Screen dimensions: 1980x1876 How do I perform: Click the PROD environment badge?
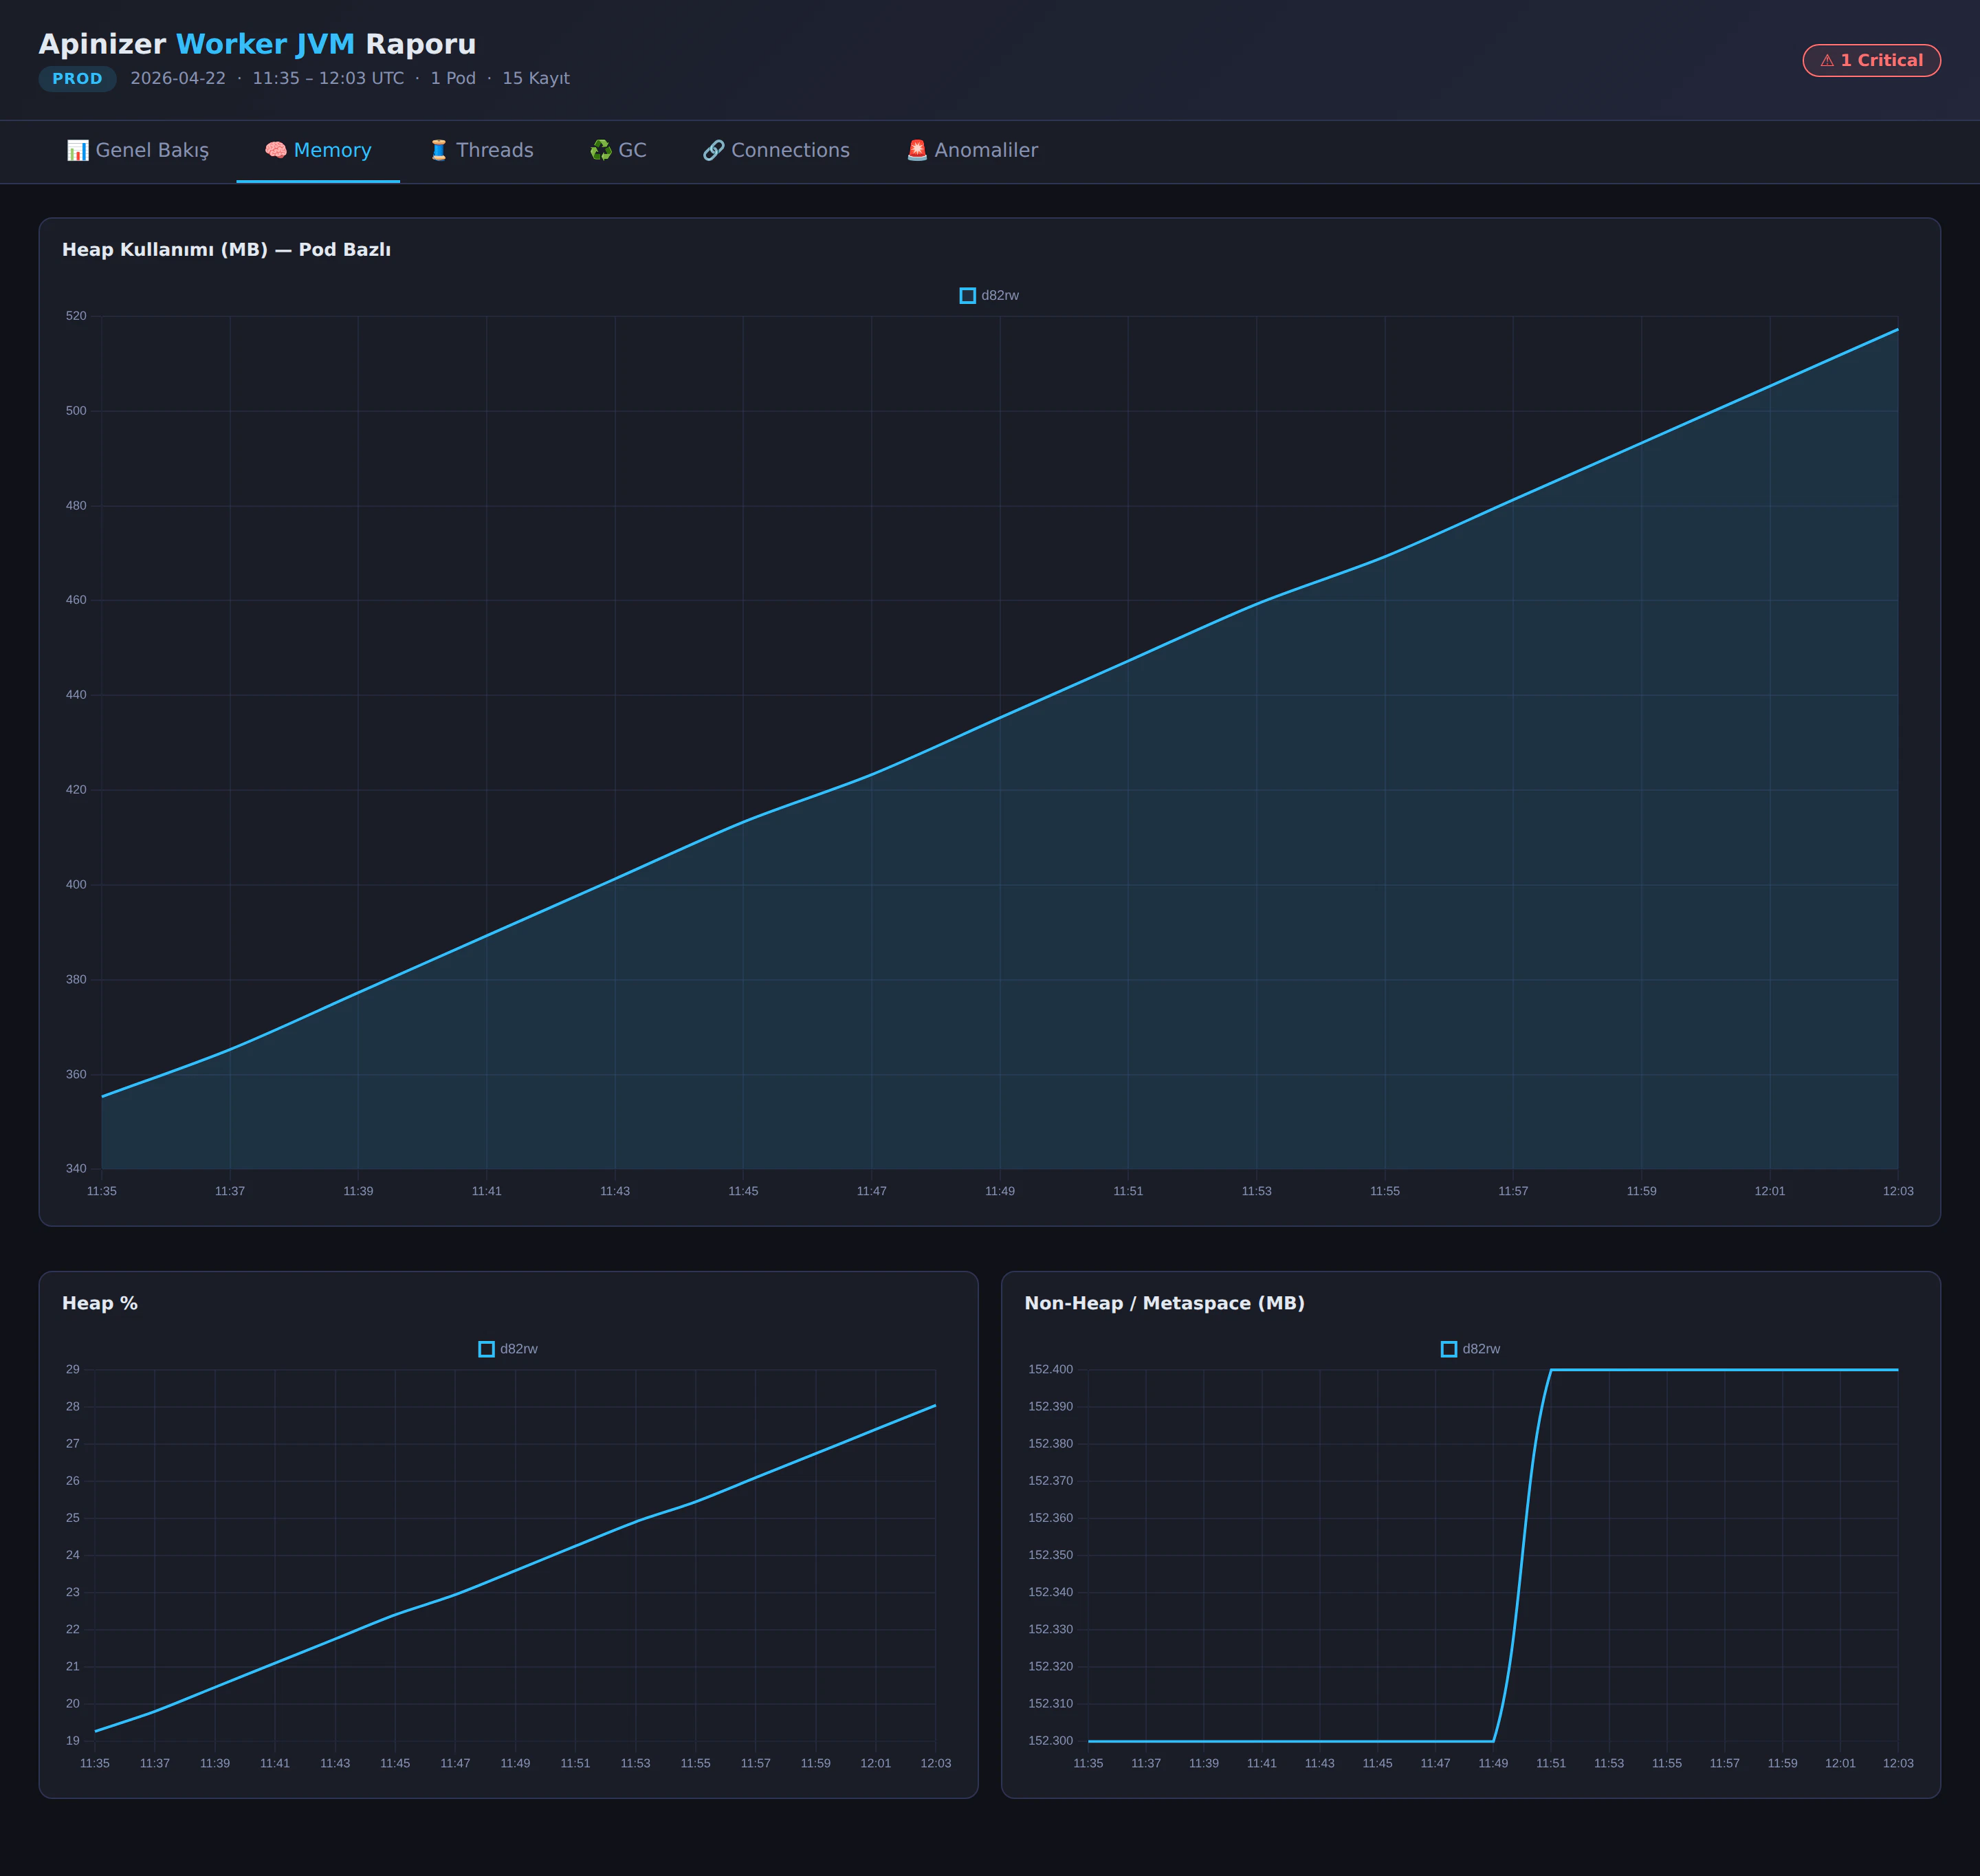point(77,78)
